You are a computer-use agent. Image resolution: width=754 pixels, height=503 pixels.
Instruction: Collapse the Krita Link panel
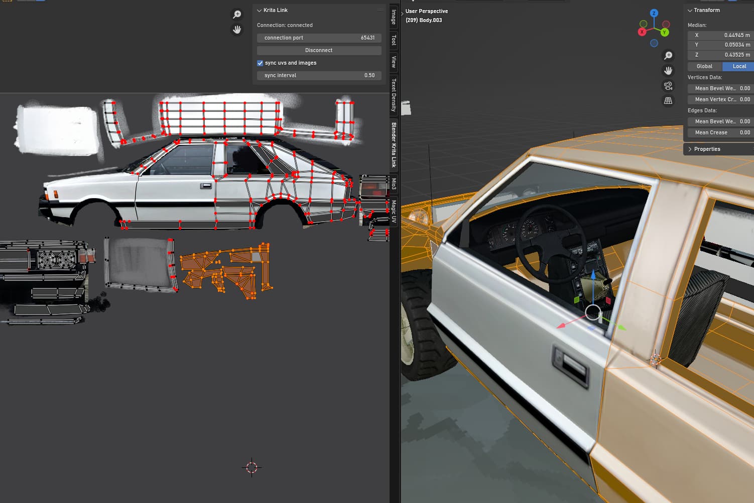[x=260, y=10]
